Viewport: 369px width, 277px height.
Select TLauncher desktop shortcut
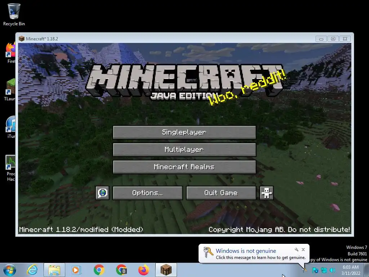[10, 90]
